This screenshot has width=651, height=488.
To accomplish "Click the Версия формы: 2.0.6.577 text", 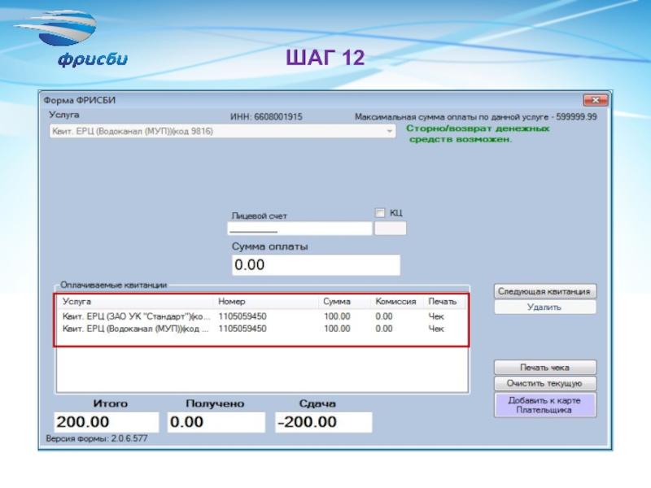I will pyautogui.click(x=97, y=438).
